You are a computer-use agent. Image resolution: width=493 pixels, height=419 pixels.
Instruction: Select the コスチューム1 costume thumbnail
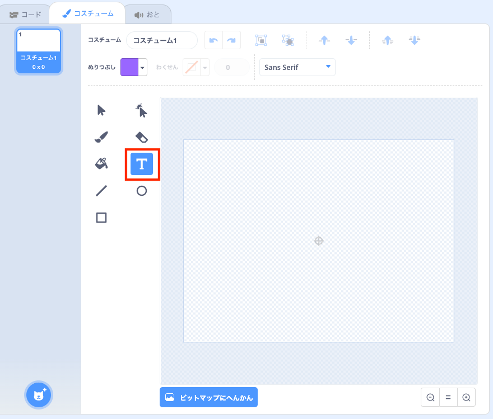point(39,51)
